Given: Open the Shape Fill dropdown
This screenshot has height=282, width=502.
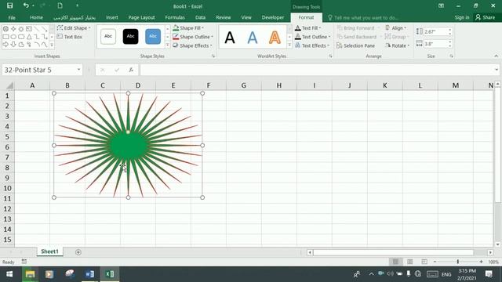Looking at the screenshot, I should 188,28.
